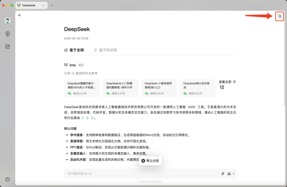Expand the dropdown arrow beside the scissors
287x187 pixels.
pos(234,174)
